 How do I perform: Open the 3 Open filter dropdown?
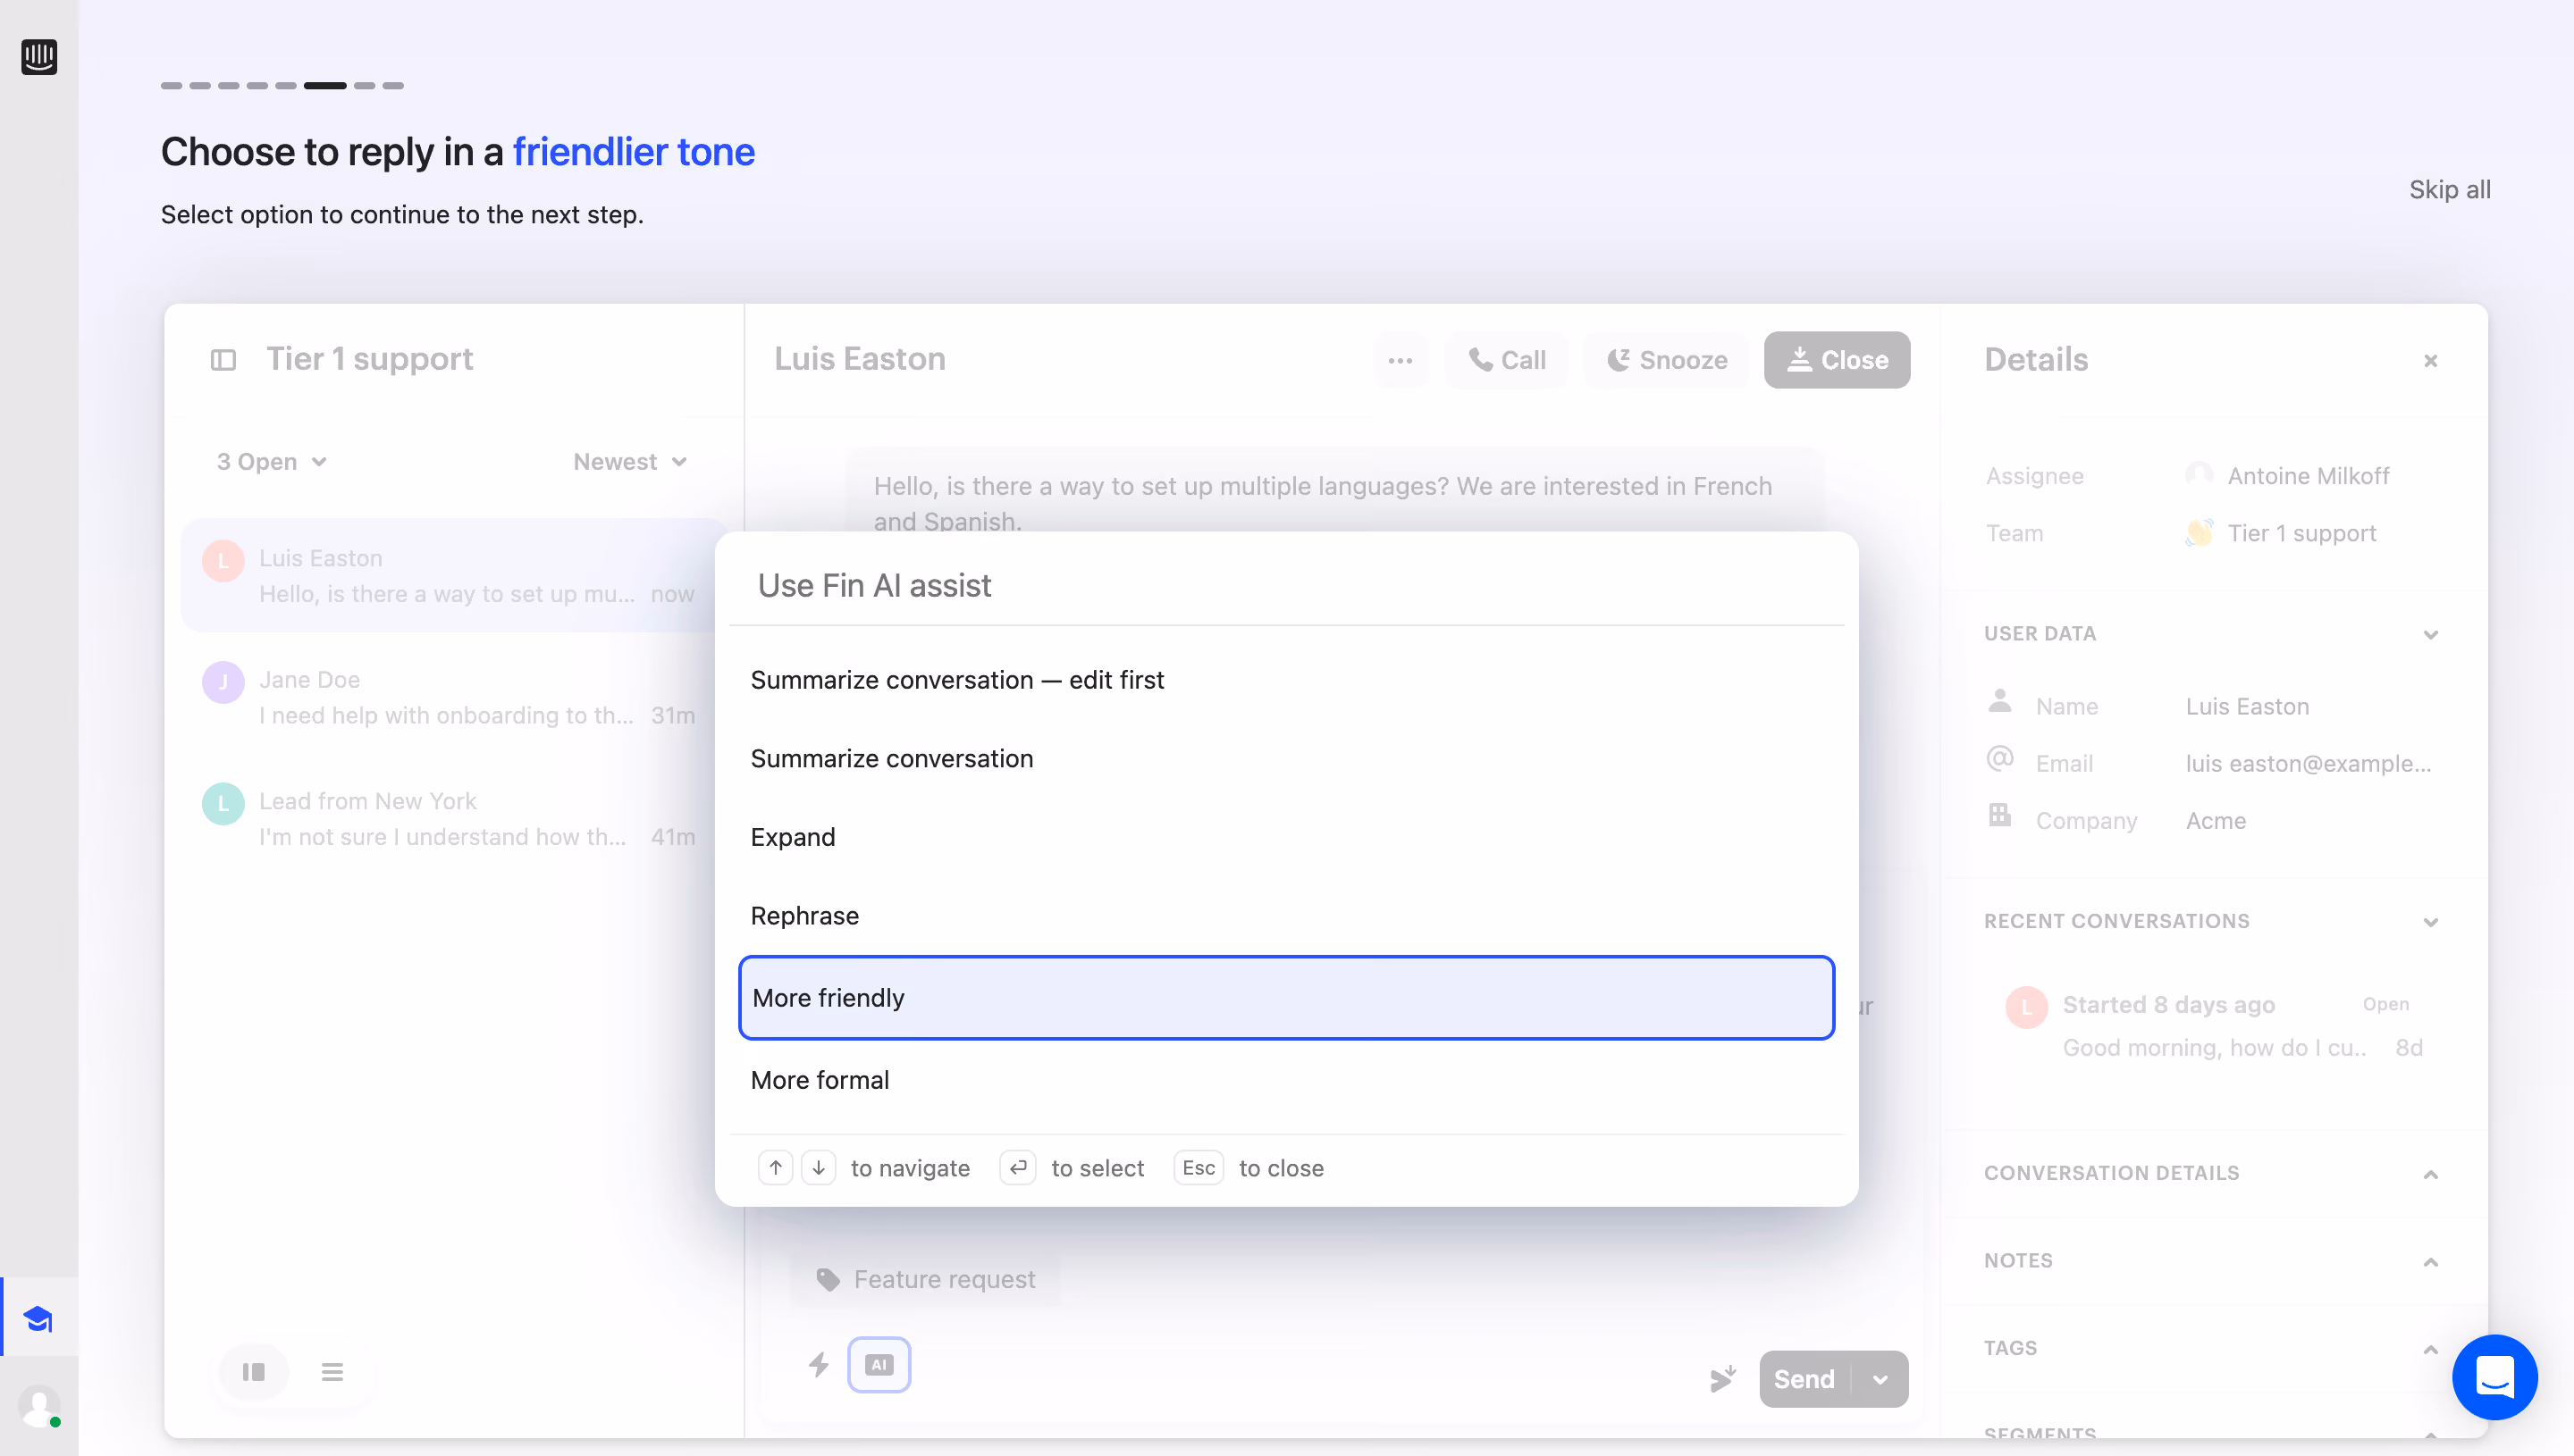(272, 462)
